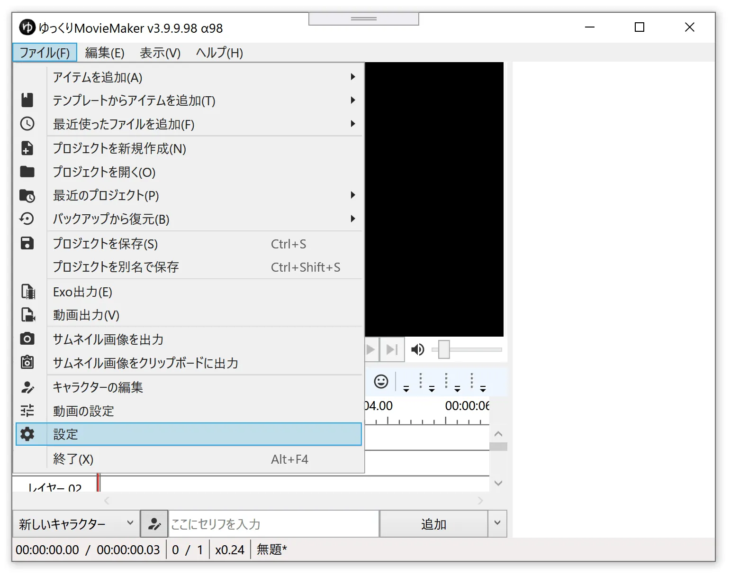Open キャラクターの編集
730x577 pixels.
pyautogui.click(x=189, y=387)
